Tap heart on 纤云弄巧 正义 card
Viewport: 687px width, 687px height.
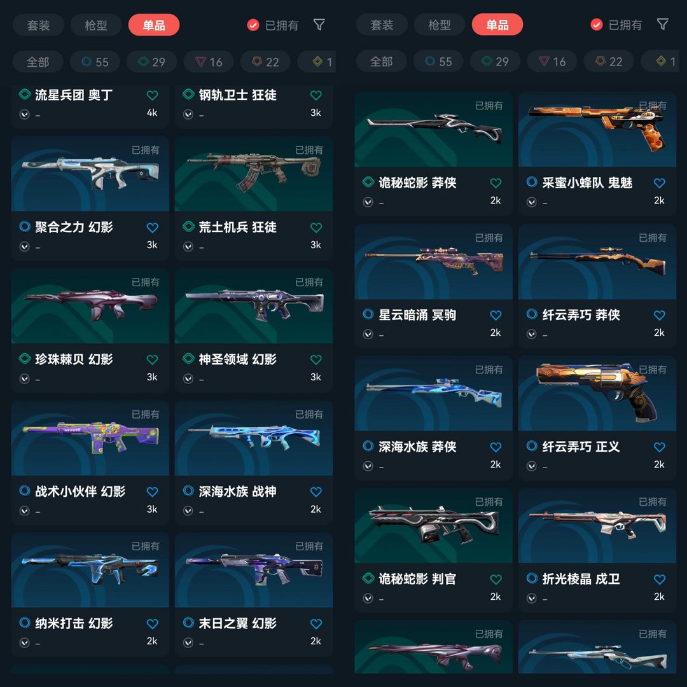pyautogui.click(x=660, y=447)
